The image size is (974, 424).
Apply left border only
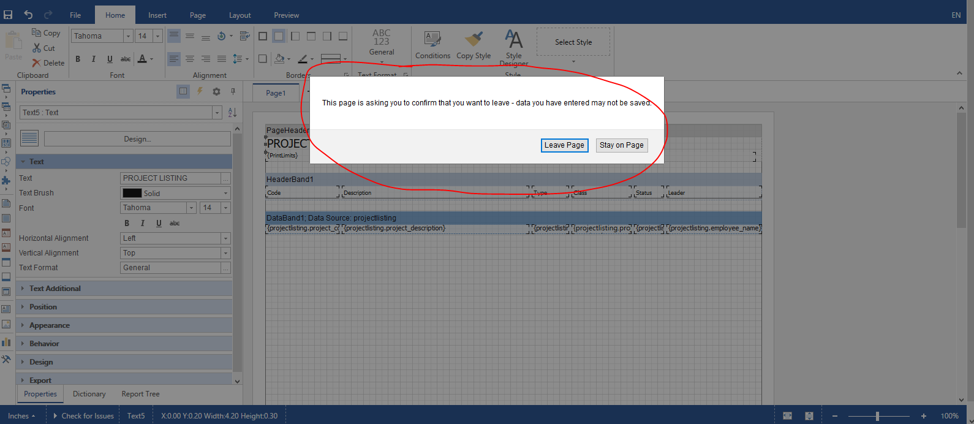pos(295,36)
